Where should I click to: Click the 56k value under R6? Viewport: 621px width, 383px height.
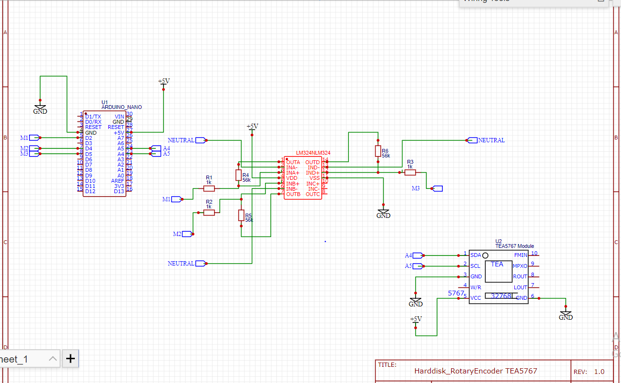386,156
